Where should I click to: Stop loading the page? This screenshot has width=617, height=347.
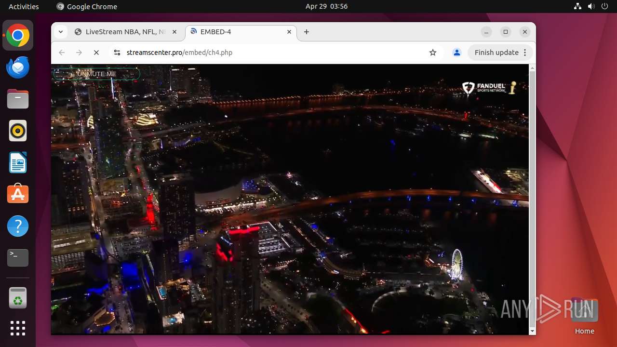(96, 53)
